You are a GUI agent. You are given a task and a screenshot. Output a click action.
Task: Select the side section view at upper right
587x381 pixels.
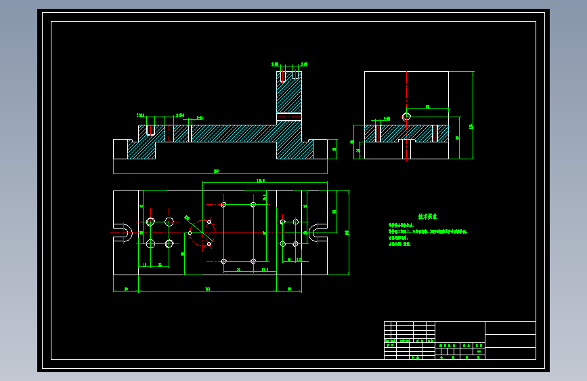406,115
